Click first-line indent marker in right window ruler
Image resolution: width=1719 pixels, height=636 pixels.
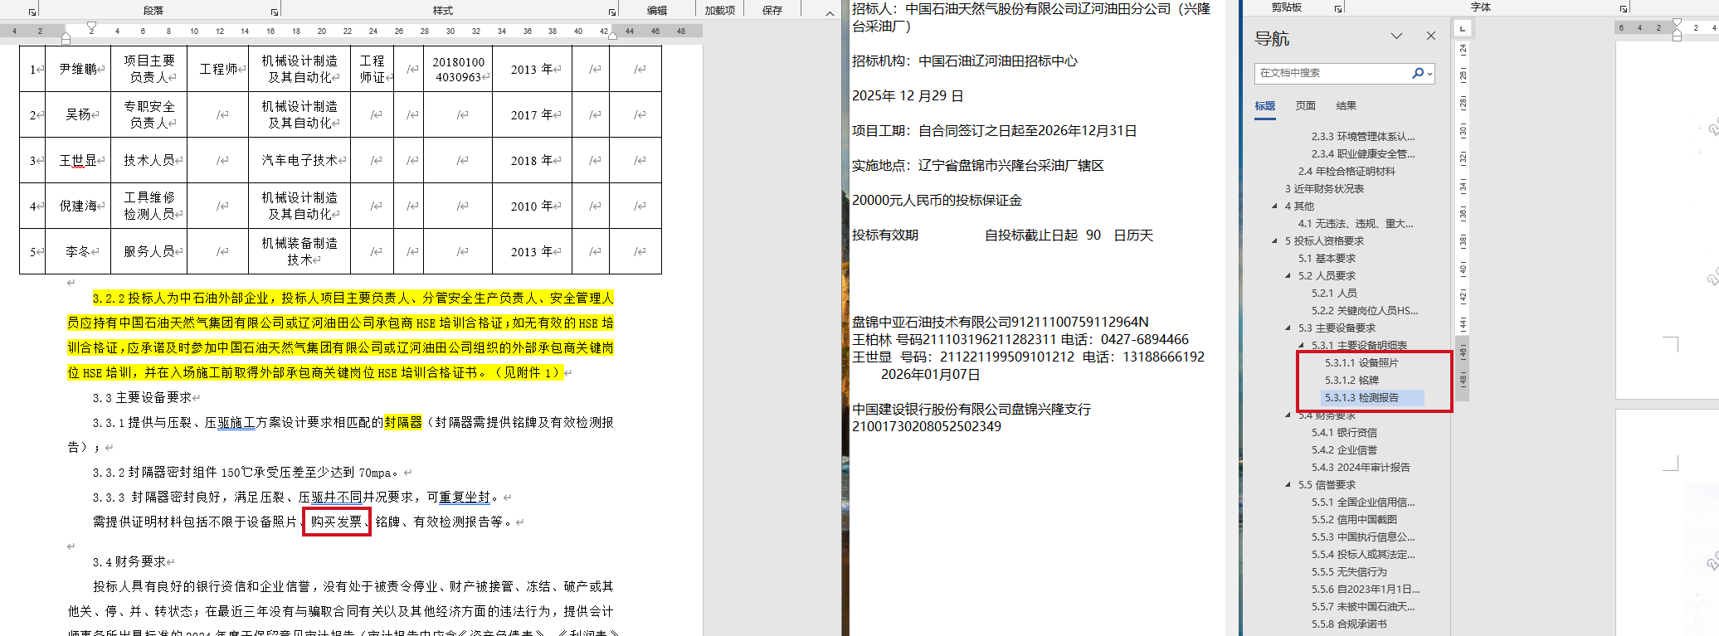(x=1677, y=23)
